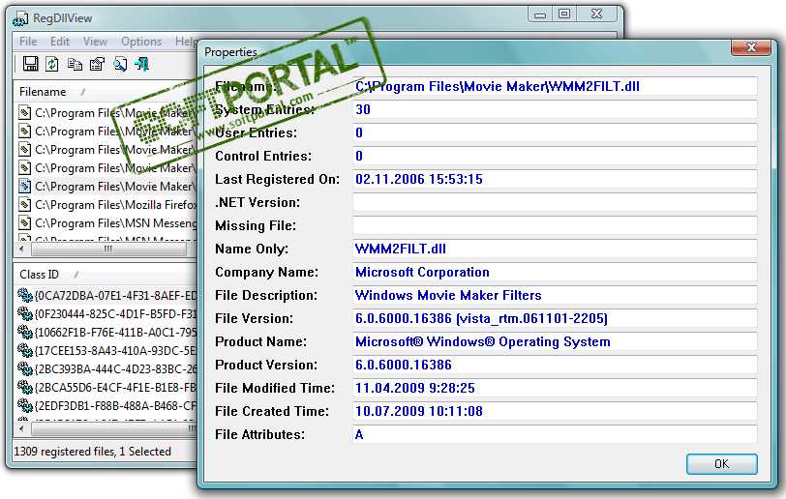Click the Product Name field
Image resolution: width=786 pixels, height=499 pixels.
[x=555, y=341]
